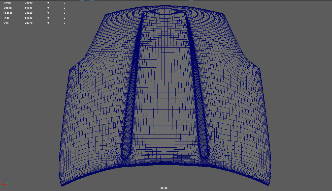Click the persp camera name label
Viewport: 332px width, 191px height.
coord(164,188)
